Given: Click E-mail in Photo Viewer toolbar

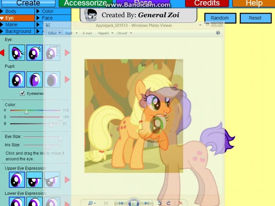Looking at the screenshot, I should 87,33.
